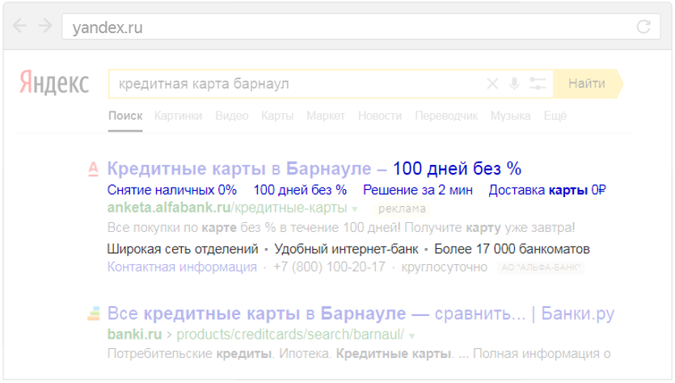Viewport: 675px width, 383px height.
Task: Go to the Новости tab
Action: coord(380,116)
